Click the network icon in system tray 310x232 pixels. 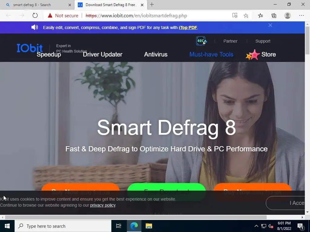click(264, 226)
